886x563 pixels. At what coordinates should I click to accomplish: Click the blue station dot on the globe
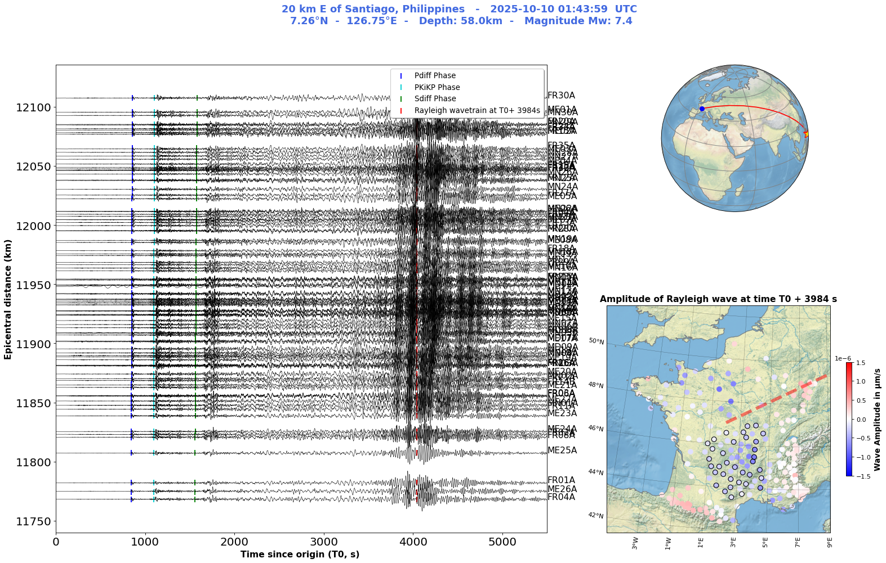[x=702, y=109]
